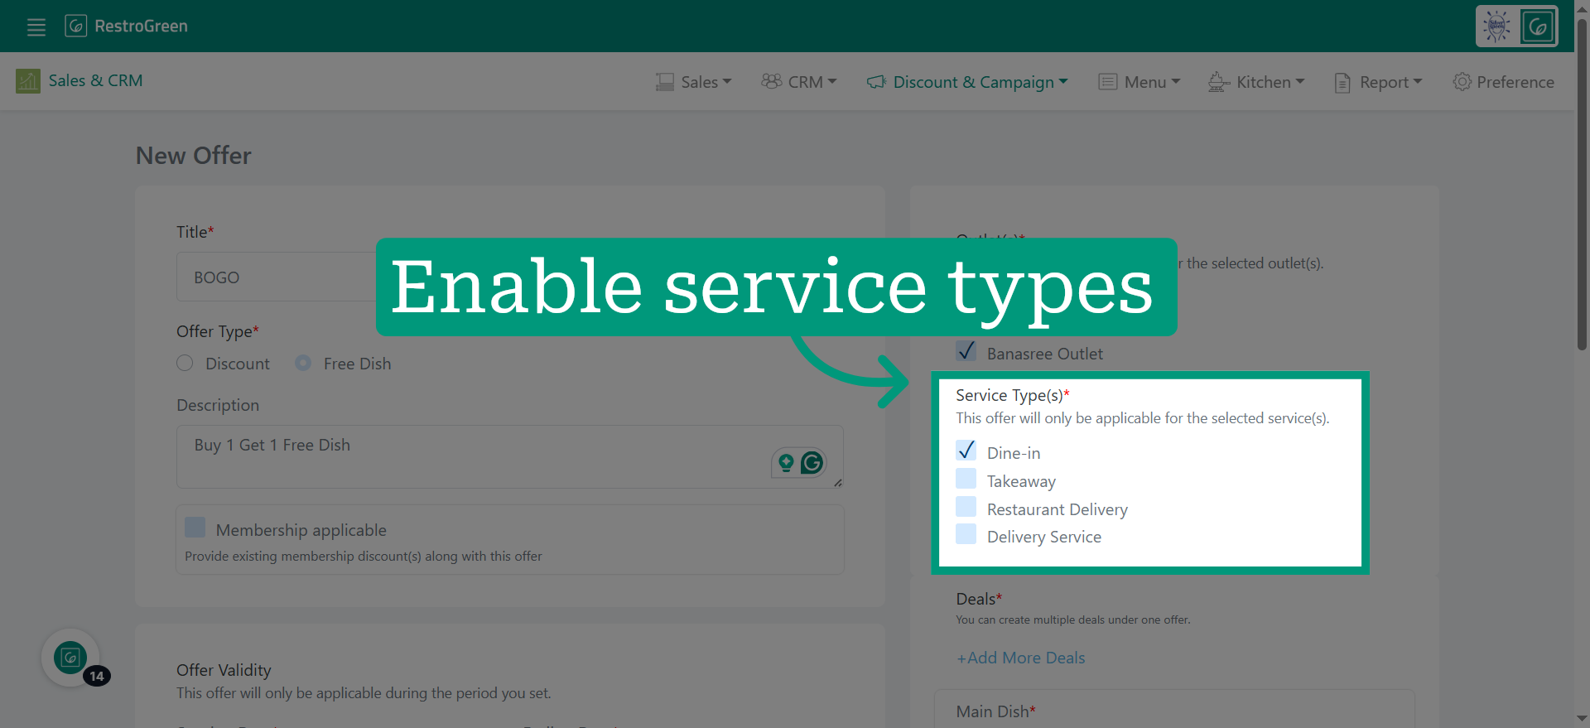This screenshot has height=728, width=1590.
Task: Click the Delivery Service label
Action: 1044,537
